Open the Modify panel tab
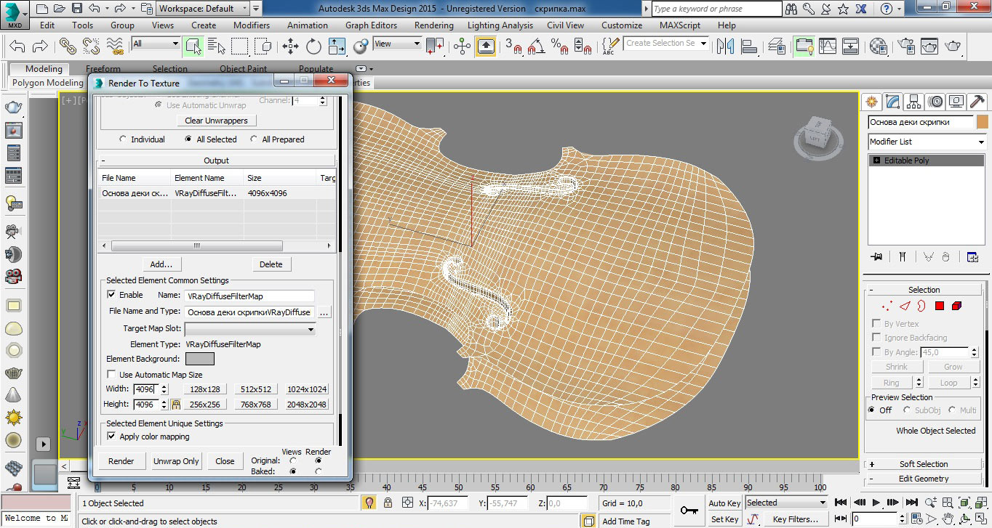The height and width of the screenshot is (528, 992). pyautogui.click(x=893, y=102)
